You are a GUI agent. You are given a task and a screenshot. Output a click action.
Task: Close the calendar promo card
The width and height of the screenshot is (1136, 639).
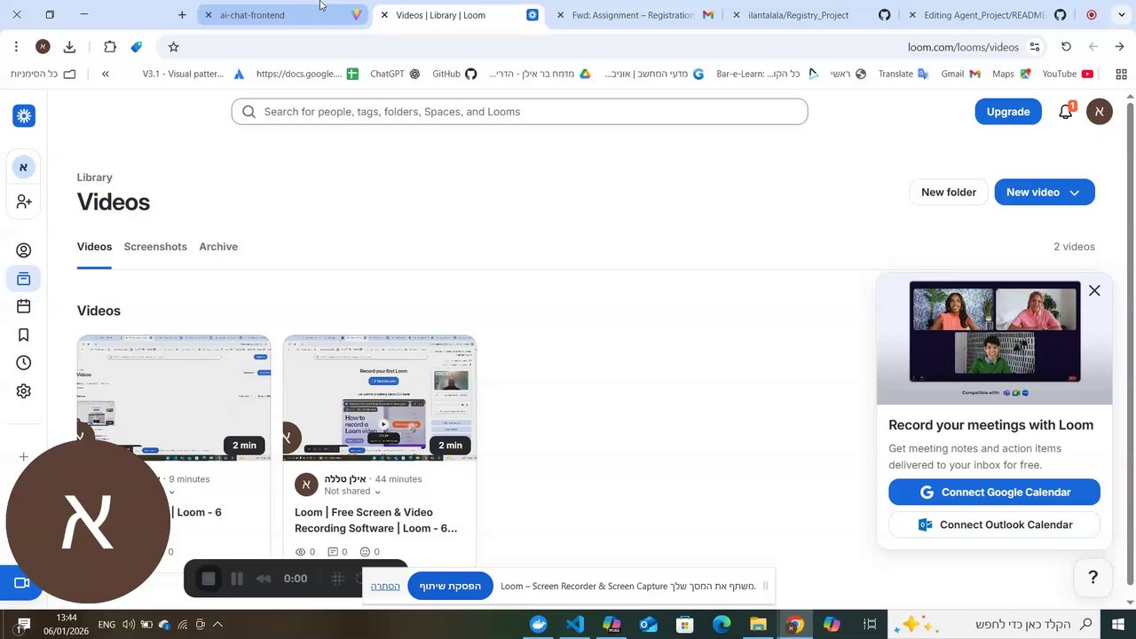pyautogui.click(x=1094, y=290)
